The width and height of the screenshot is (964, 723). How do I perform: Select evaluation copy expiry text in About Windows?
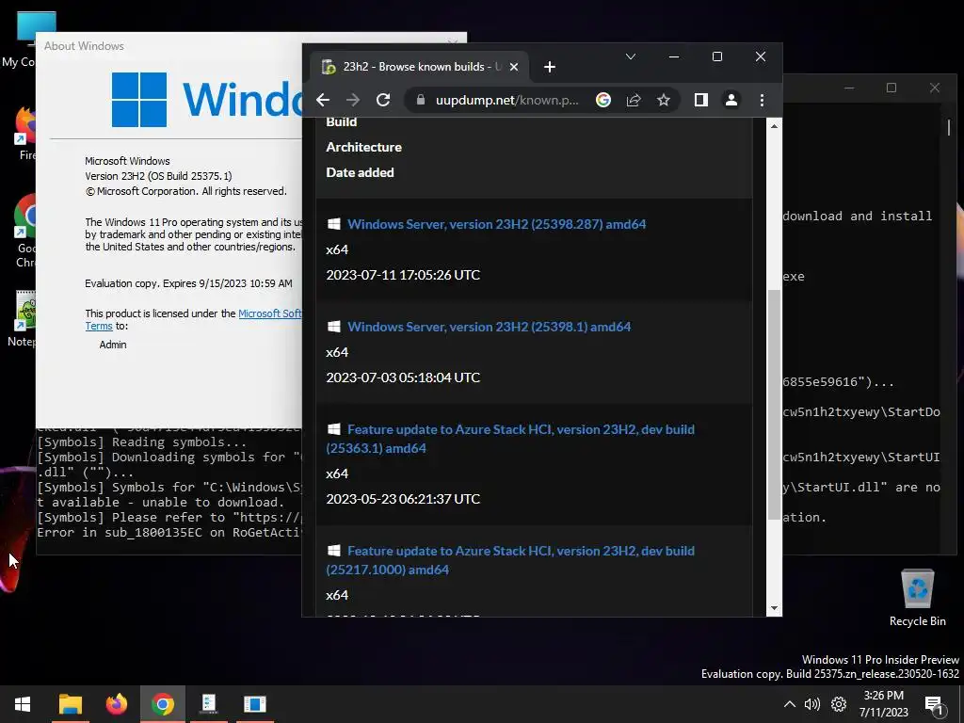[x=188, y=283]
